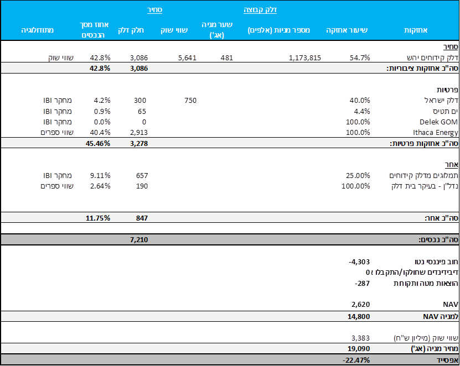The image size is (460, 366).
Task: Click the 'אפסייד' row label
Action: (x=447, y=360)
